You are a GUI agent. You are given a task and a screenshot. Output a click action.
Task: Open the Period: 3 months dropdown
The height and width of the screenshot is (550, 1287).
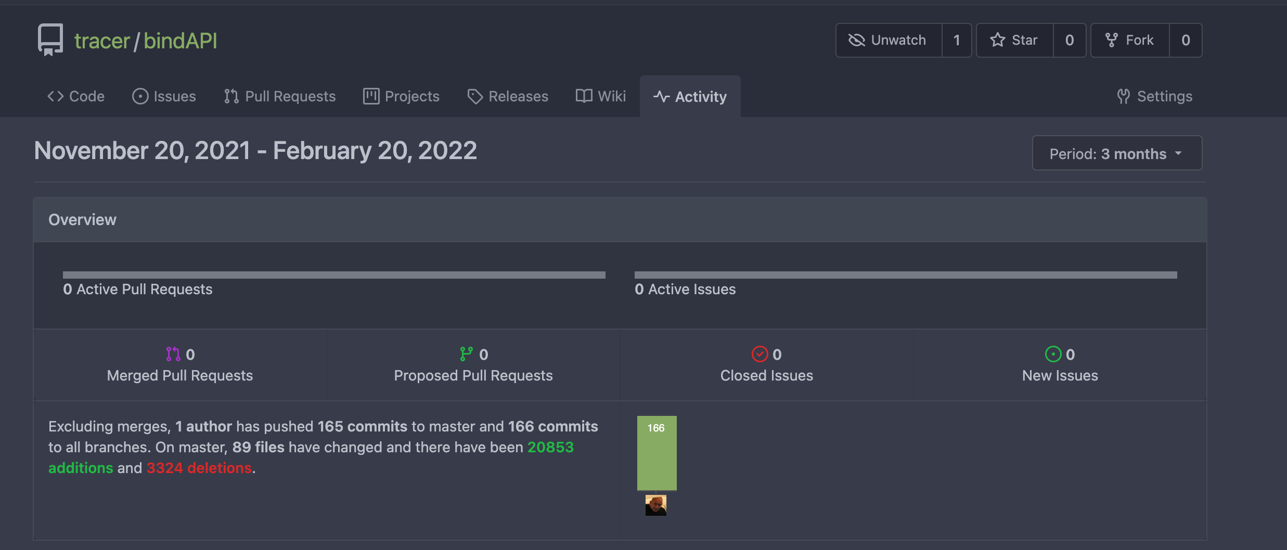1116,153
